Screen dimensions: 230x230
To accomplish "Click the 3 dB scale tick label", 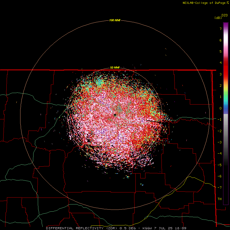I will tap(221, 74).
